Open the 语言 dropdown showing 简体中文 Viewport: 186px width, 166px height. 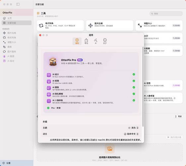[x=131, y=134]
